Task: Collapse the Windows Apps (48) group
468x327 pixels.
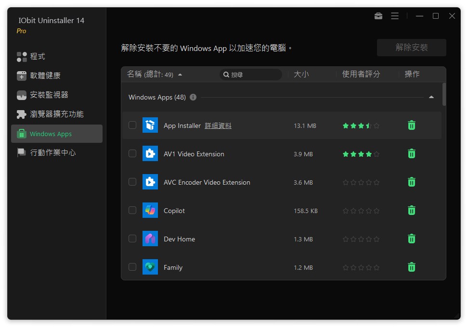Action: tap(431, 97)
